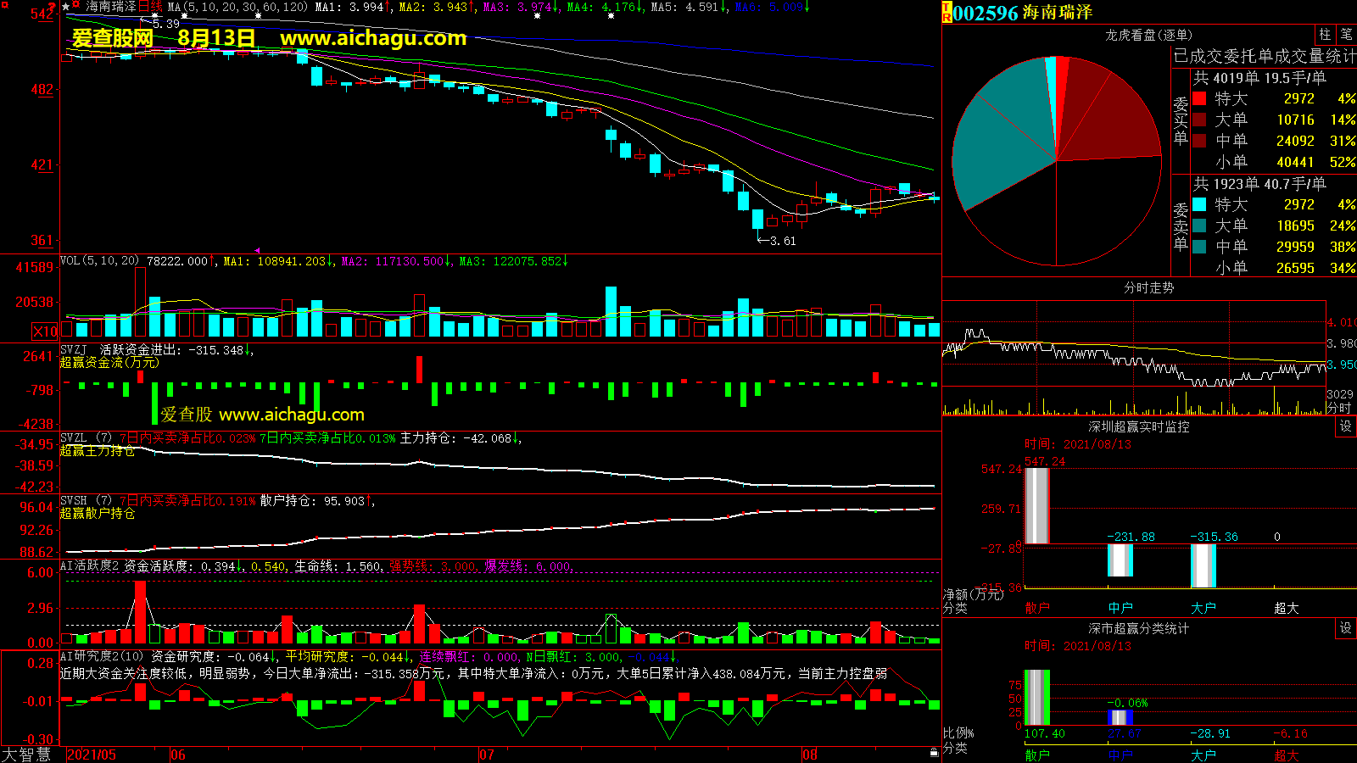
Task: Toggle the 柱 bar view mode
Action: pyautogui.click(x=1325, y=35)
